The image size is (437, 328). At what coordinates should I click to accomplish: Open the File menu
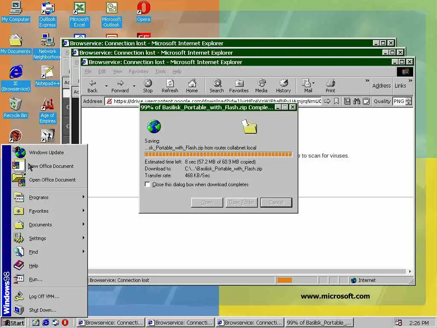(x=88, y=71)
